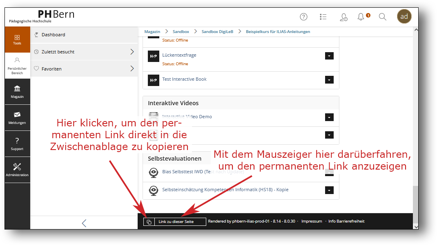This screenshot has width=437, height=245.
Task: Open the Administration sidebar entry
Action: (17, 170)
